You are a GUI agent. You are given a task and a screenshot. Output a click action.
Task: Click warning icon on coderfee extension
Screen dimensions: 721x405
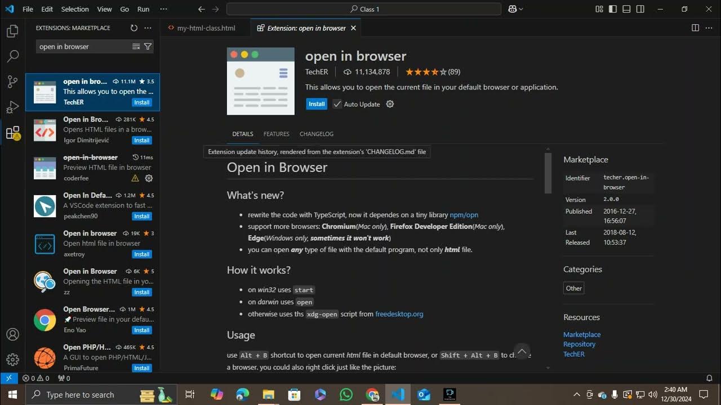click(135, 178)
